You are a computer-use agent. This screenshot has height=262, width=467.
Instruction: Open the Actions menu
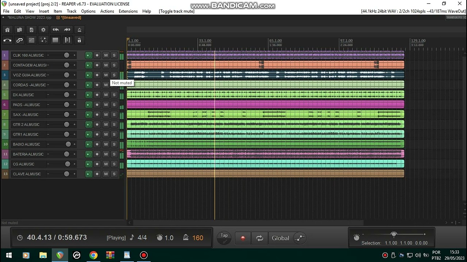click(x=107, y=11)
